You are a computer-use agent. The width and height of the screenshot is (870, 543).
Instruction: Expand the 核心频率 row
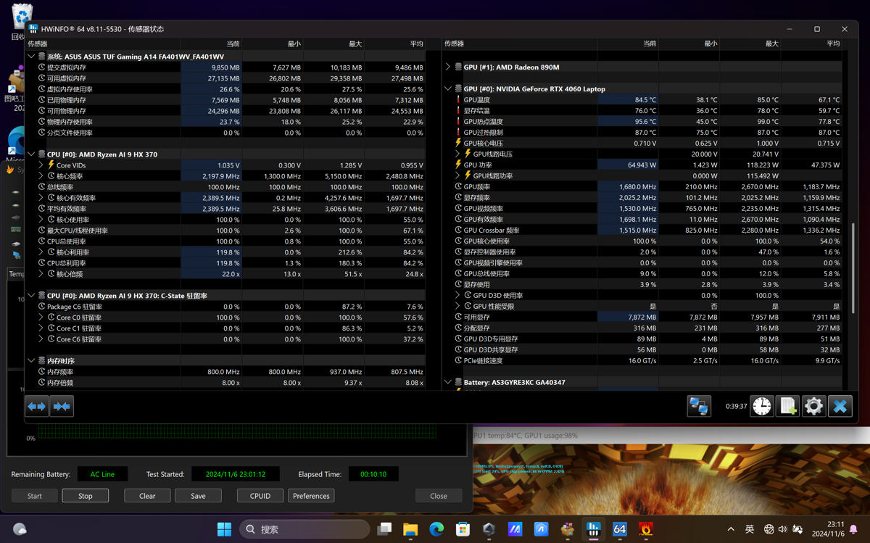click(41, 176)
